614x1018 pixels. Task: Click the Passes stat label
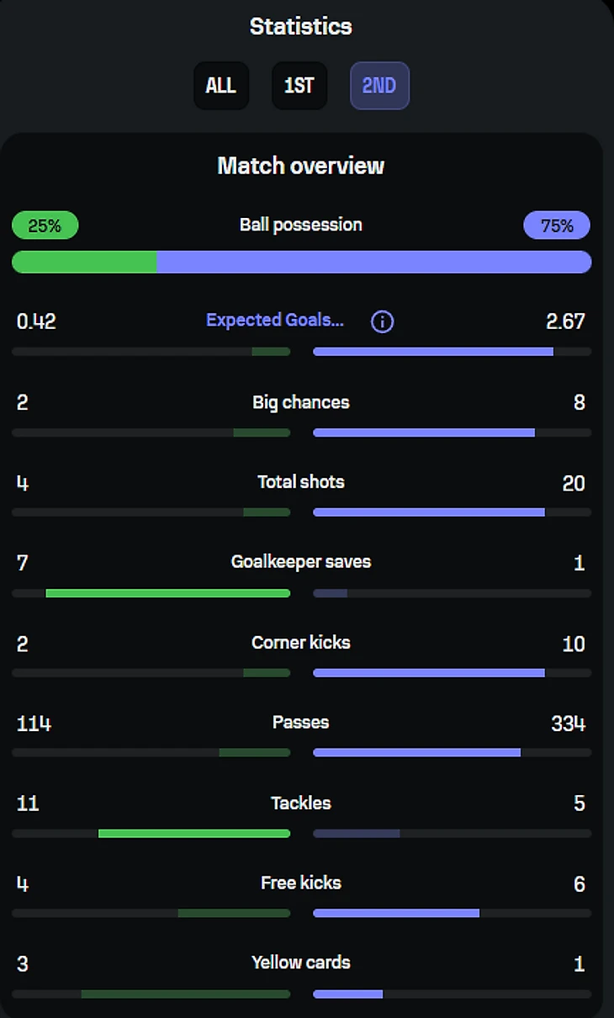[x=301, y=723]
